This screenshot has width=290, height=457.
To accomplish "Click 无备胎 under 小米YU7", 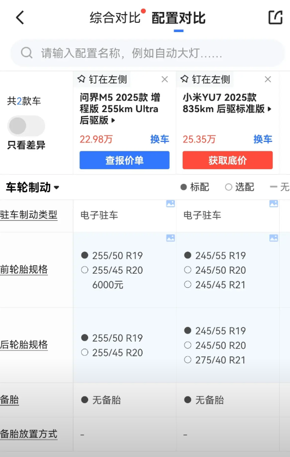I will point(209,400).
